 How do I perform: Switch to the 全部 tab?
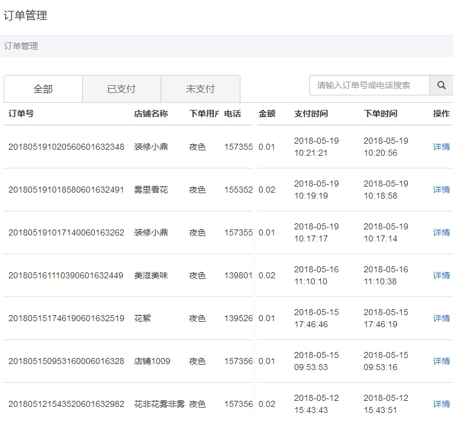click(x=43, y=89)
